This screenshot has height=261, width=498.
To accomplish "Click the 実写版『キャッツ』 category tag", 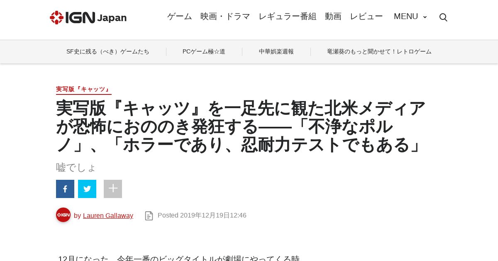I will (84, 89).
